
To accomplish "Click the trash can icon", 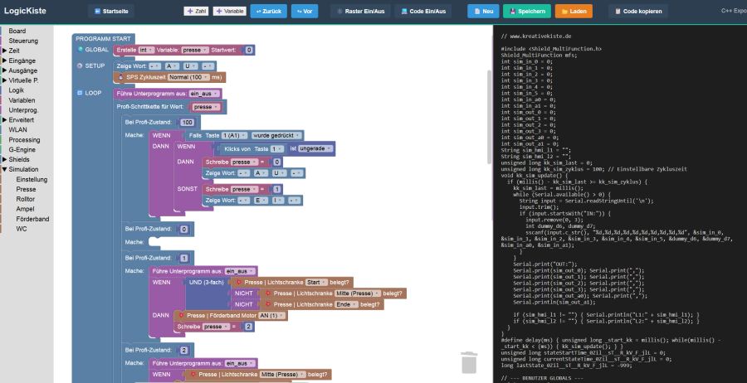I will [x=469, y=362].
